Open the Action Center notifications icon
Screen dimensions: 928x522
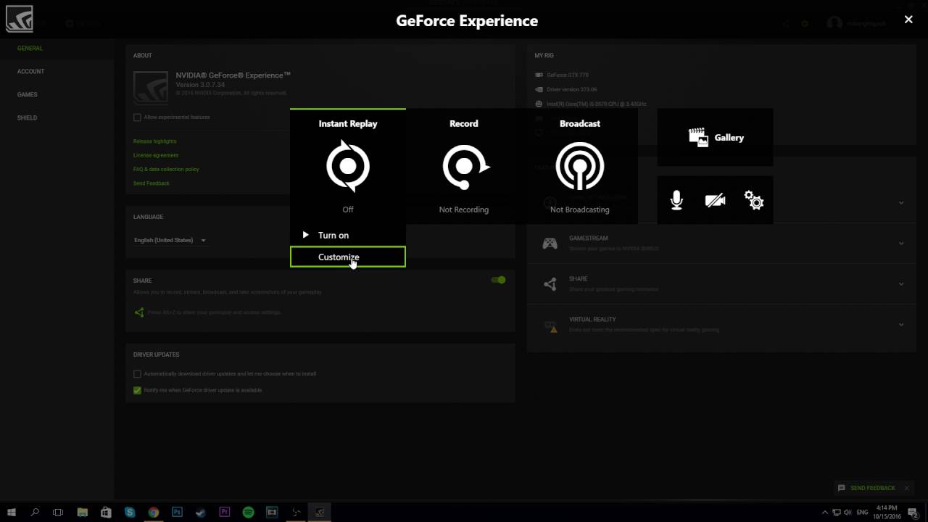913,512
